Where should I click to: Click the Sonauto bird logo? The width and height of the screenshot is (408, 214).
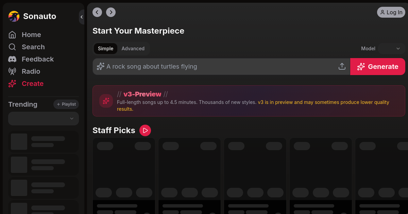(14, 16)
